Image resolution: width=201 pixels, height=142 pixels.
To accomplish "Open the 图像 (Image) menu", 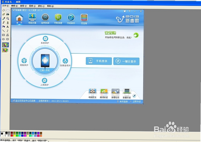I will point(32,6).
